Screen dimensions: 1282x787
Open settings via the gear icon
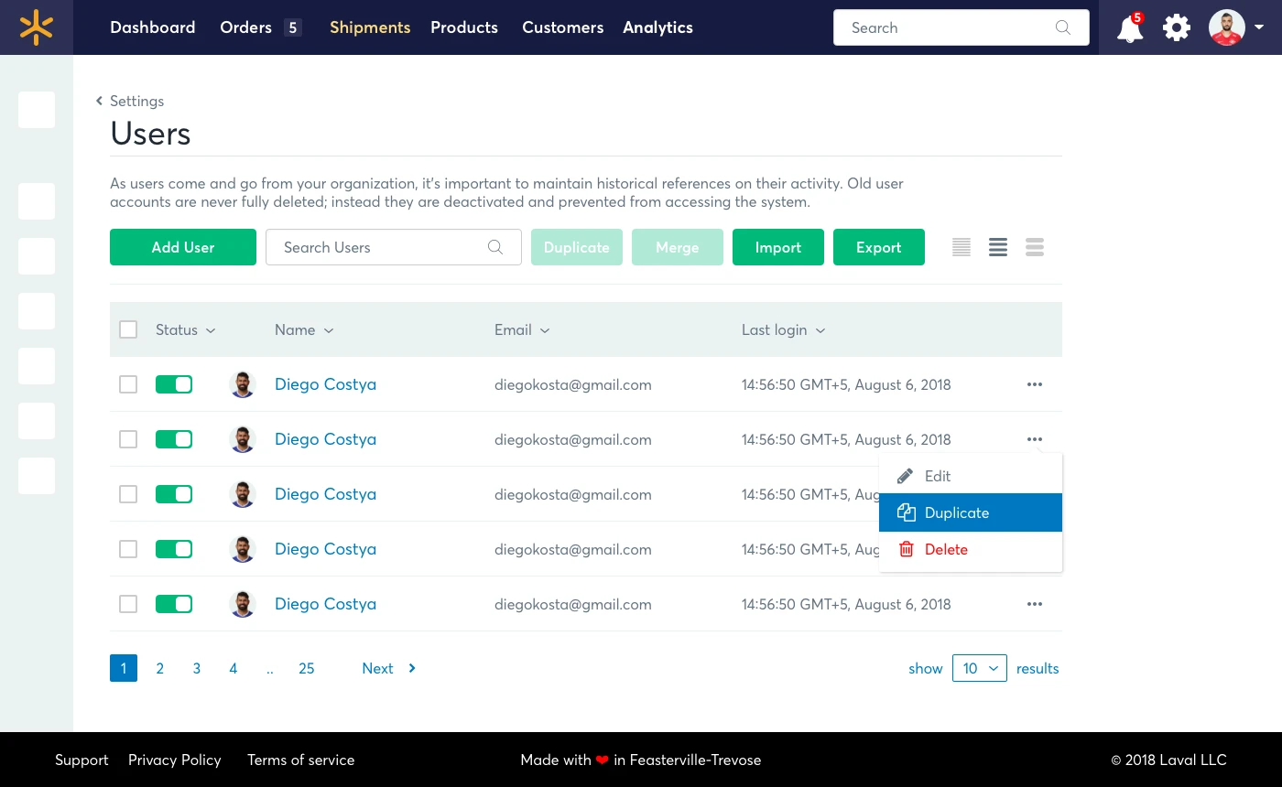click(x=1177, y=27)
